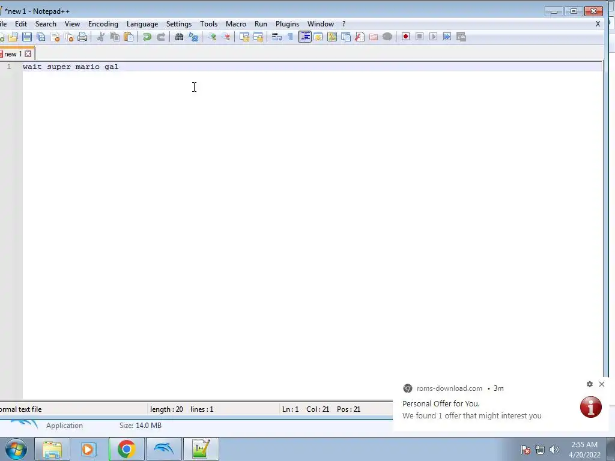Click the Redo arrow icon
This screenshot has width=615, height=461.
point(161,37)
